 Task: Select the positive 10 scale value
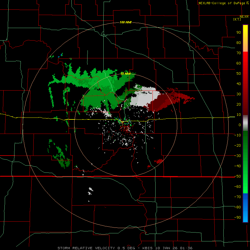tap(239, 115)
